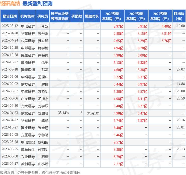The width and height of the screenshot is (186, 175).
Task: Click the 报告日期 column header
Action: click(10, 16)
